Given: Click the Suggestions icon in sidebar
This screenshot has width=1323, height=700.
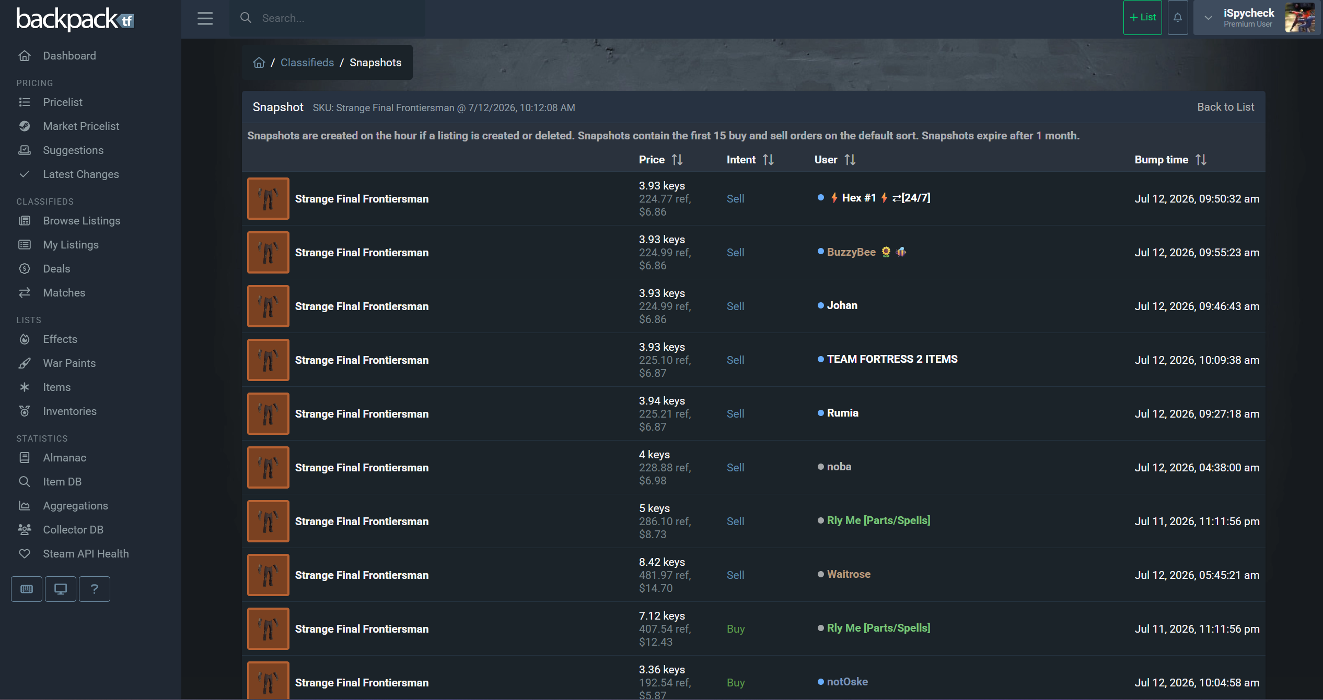Looking at the screenshot, I should pos(25,150).
